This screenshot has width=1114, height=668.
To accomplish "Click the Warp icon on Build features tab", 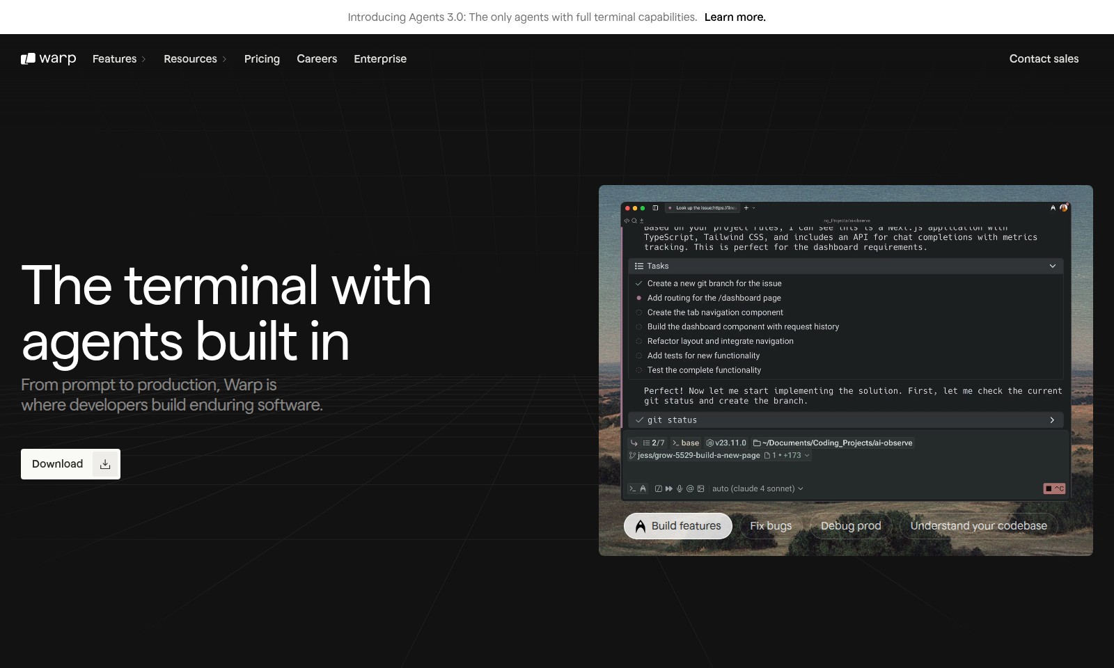I will point(641,526).
